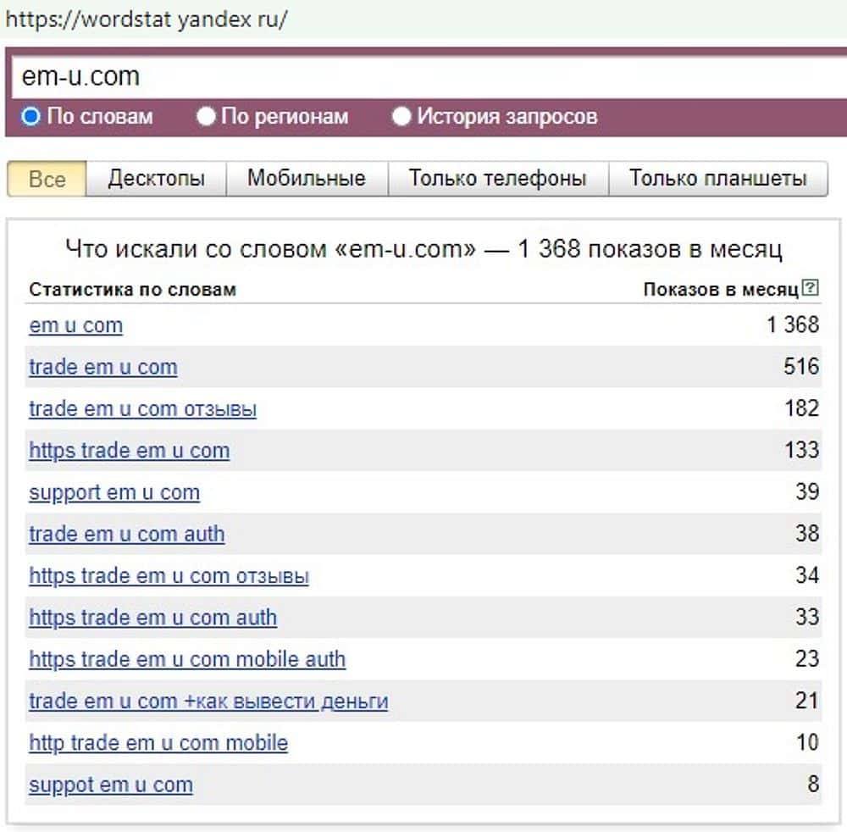Open the suppot em u com link
Screen dimensions: 847x832
(x=111, y=785)
